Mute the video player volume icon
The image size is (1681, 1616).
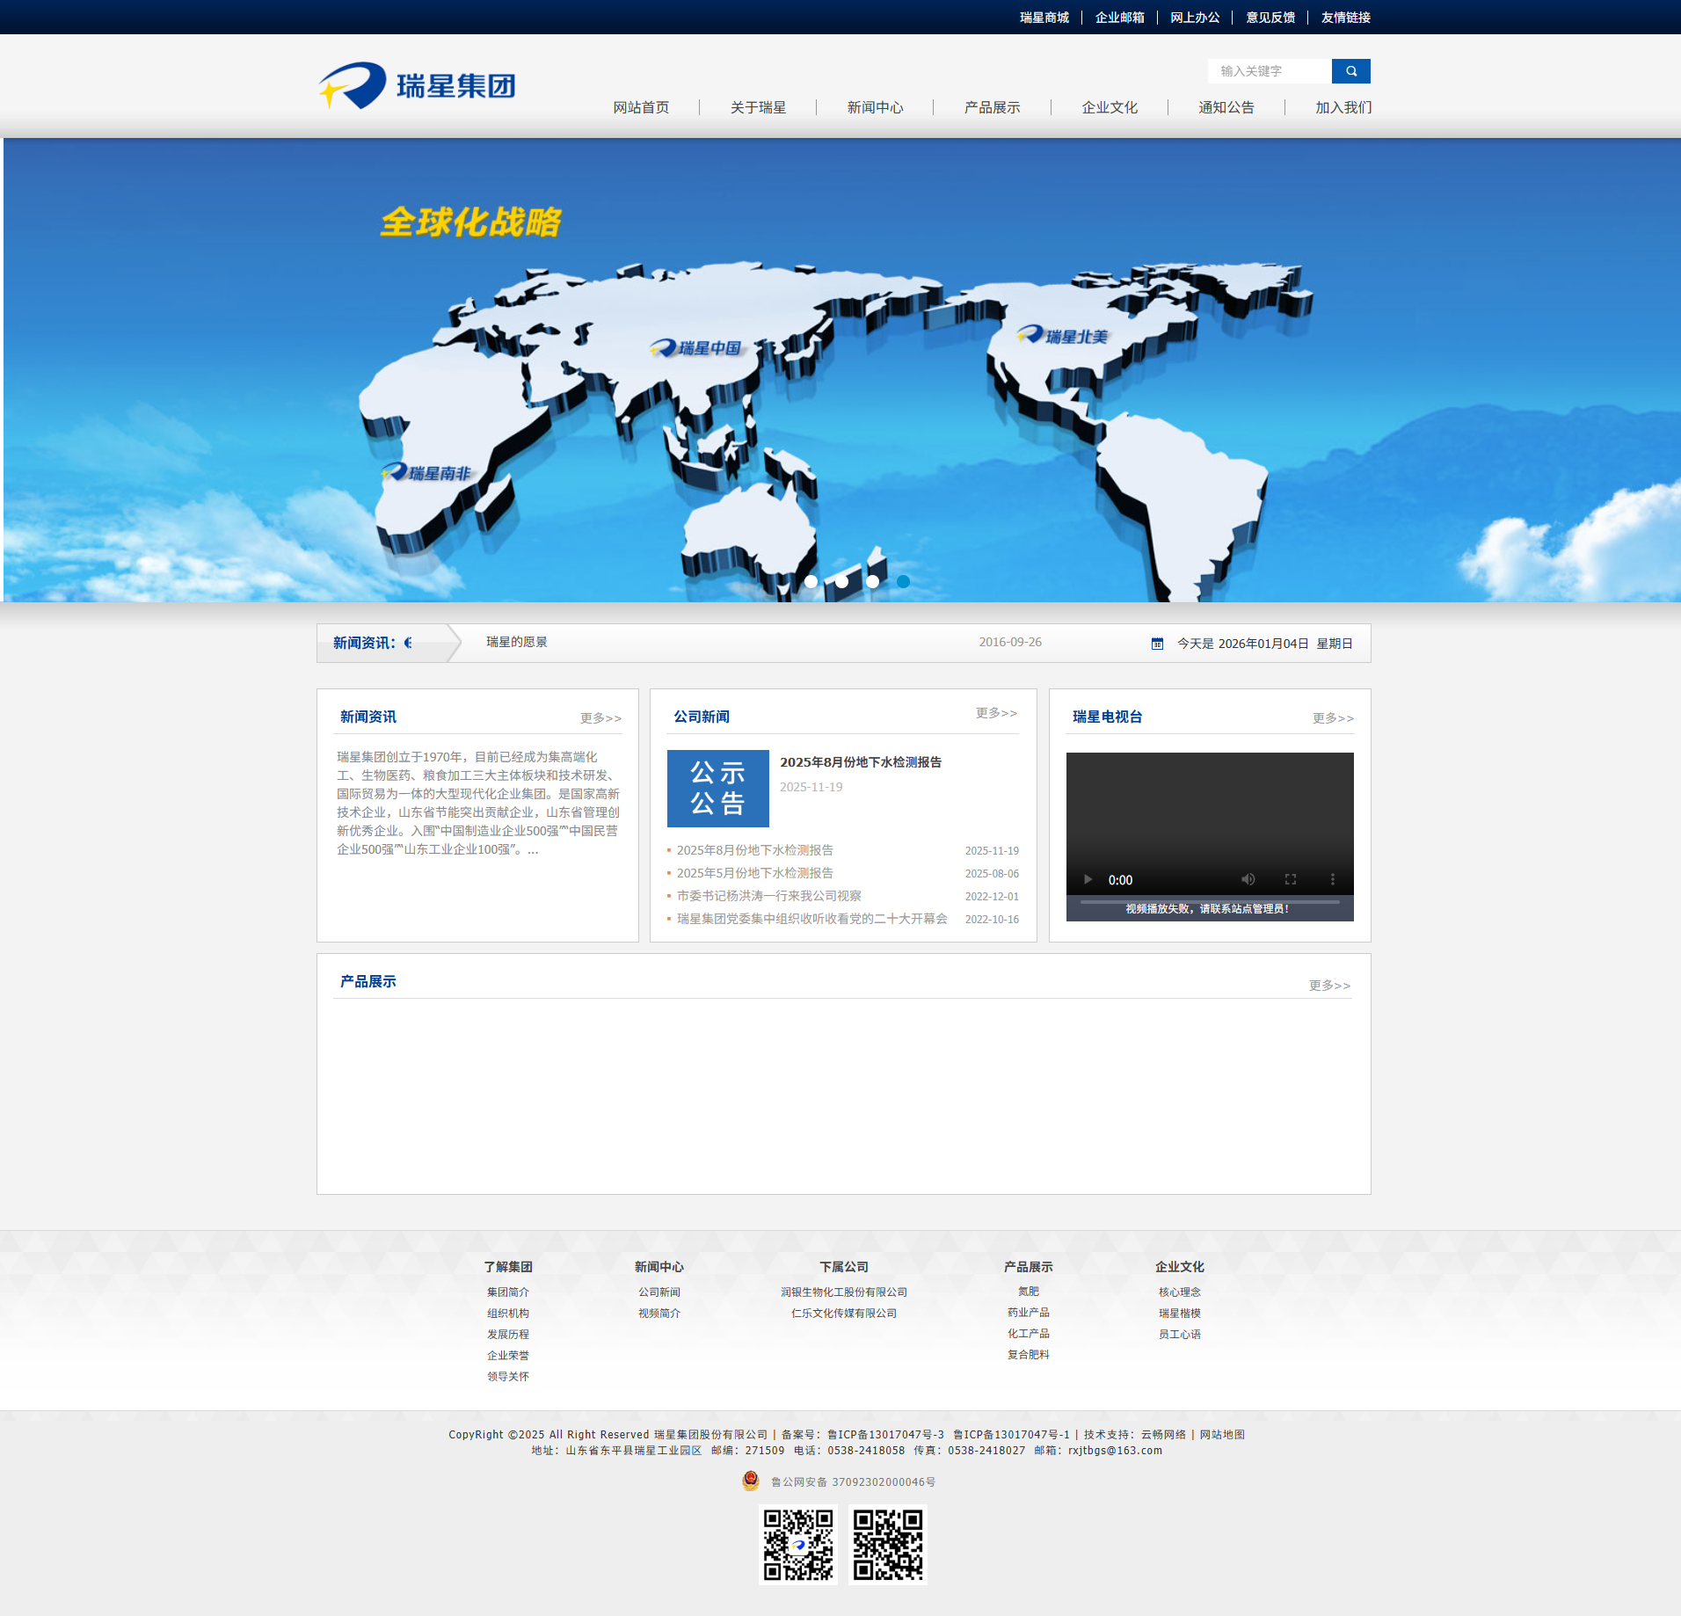pyautogui.click(x=1248, y=879)
